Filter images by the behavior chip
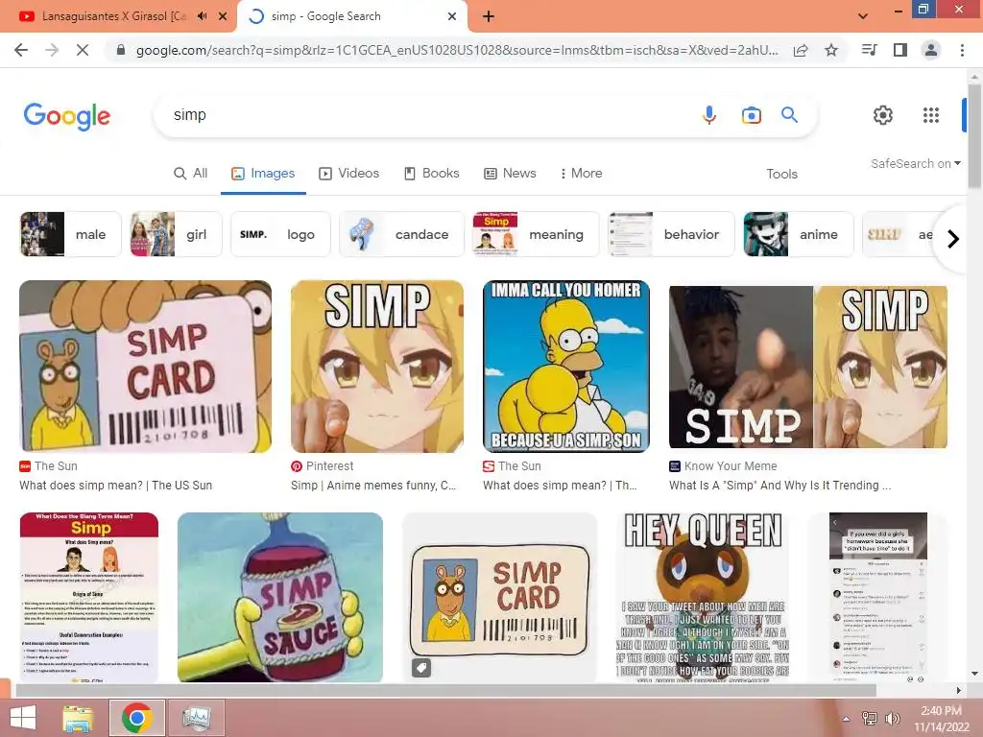 (671, 234)
